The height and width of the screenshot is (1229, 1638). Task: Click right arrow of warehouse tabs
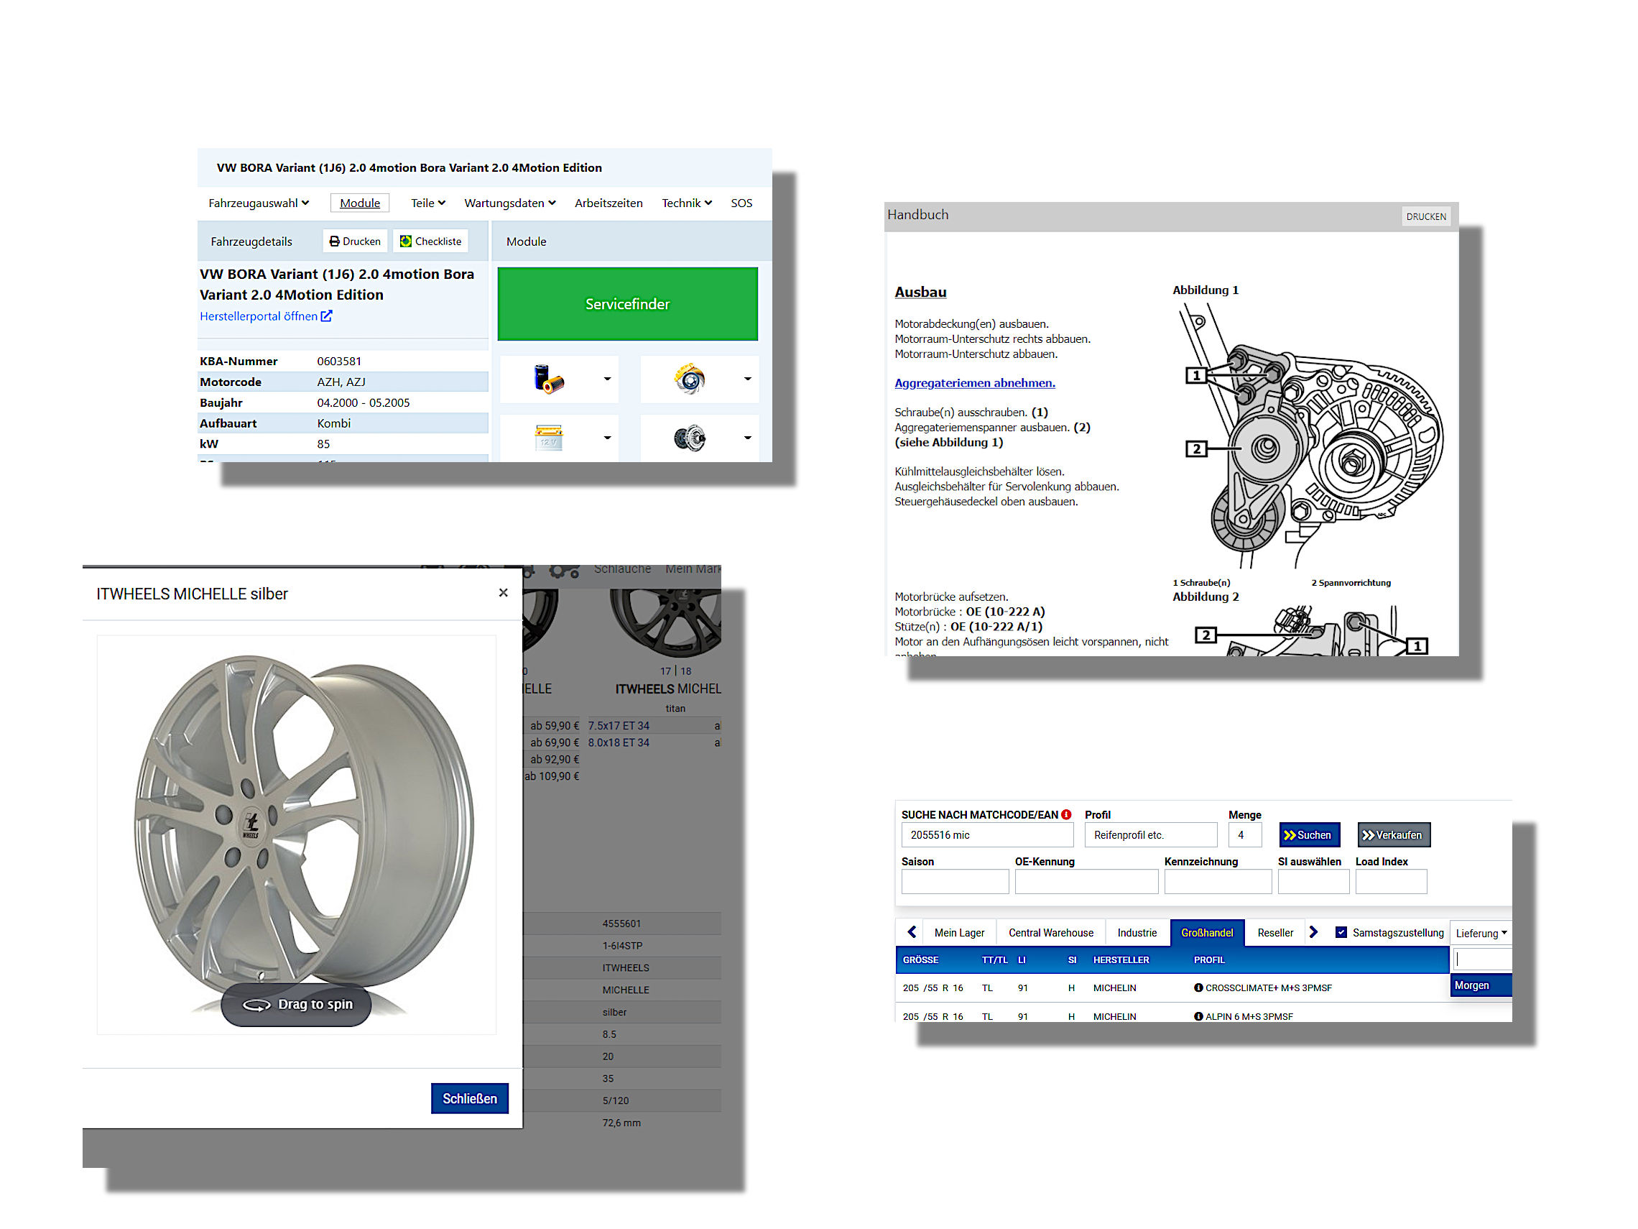[1314, 933]
